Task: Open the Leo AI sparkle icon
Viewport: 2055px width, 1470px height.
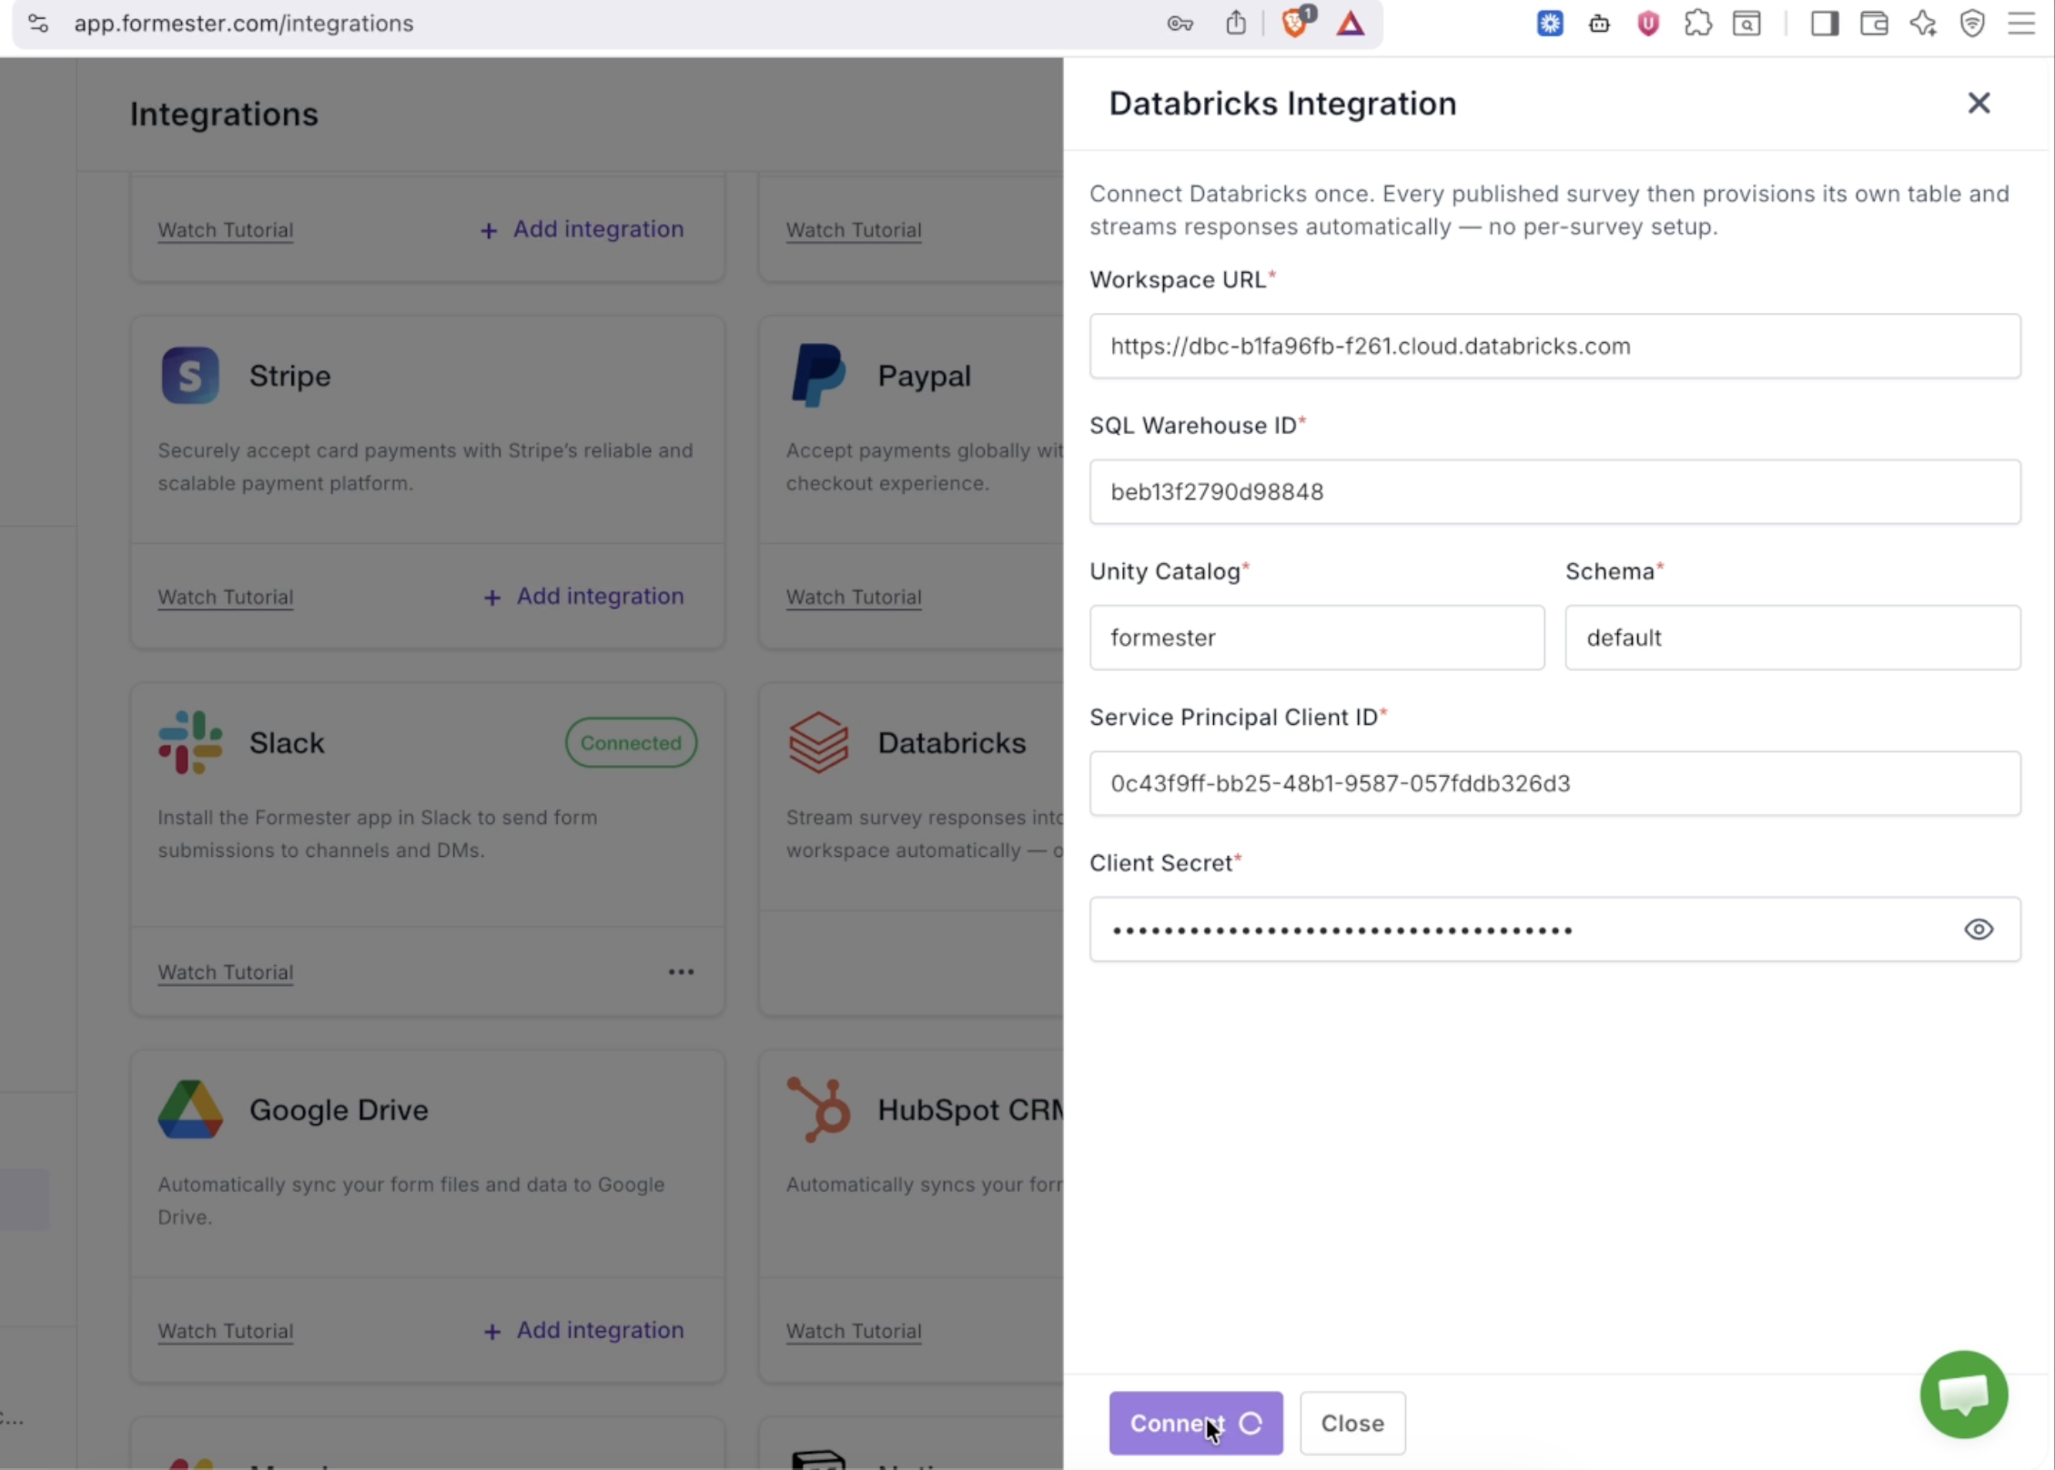Action: [1923, 23]
